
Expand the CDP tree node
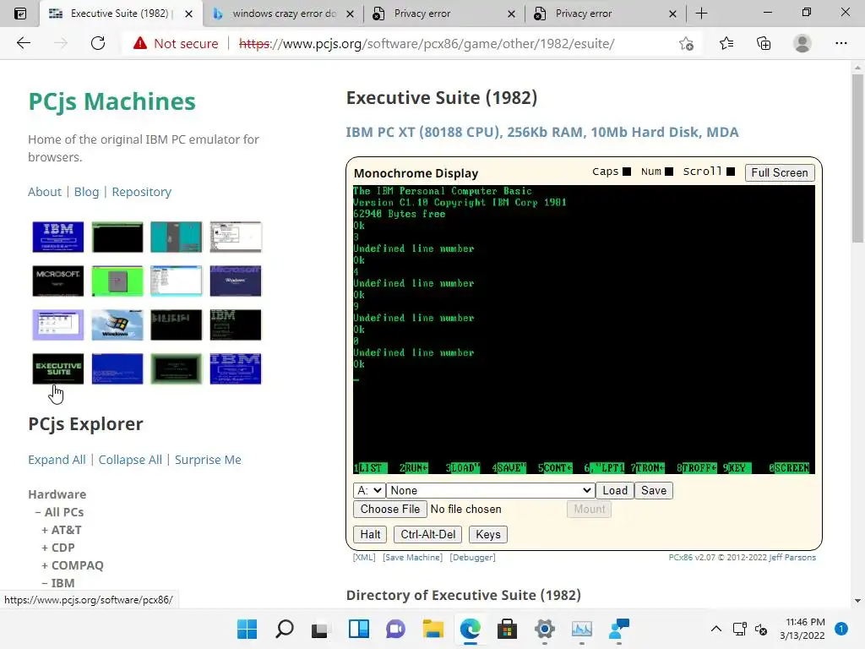pos(45,548)
